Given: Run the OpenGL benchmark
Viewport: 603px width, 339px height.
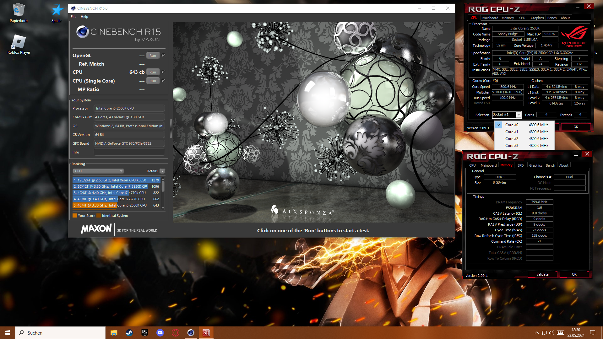Looking at the screenshot, I should (x=153, y=56).
